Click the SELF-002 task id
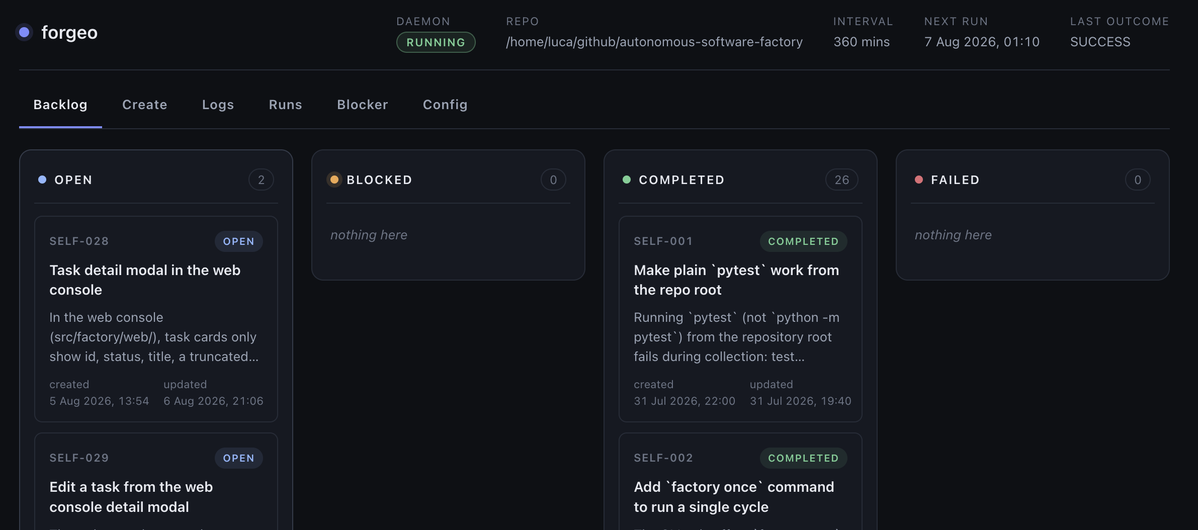1198x530 pixels. pyautogui.click(x=663, y=458)
